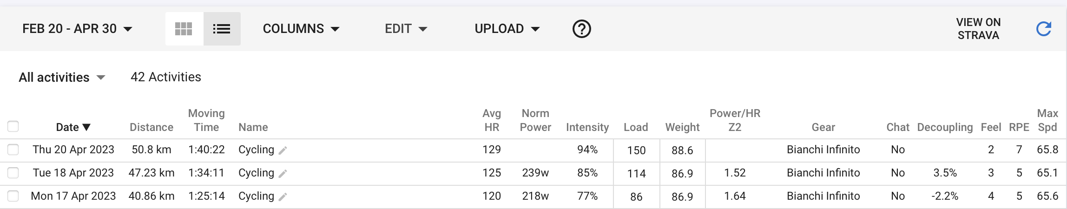Viewport: 1067px width, 209px height.
Task: Open the FEB 20 - APR 30 date range dropdown
Action: click(x=78, y=29)
